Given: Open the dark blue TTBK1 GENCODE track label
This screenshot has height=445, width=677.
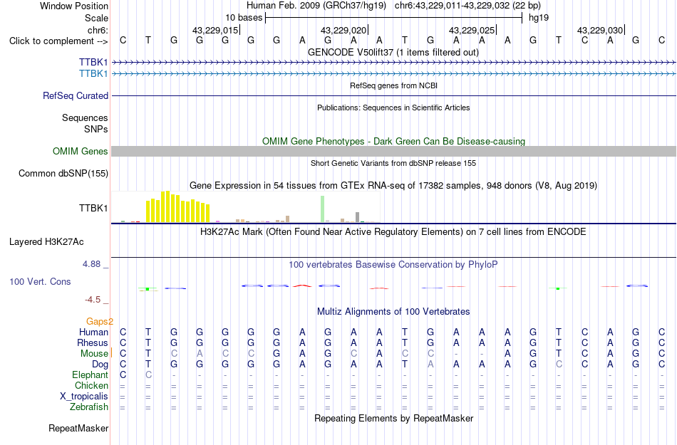Looking at the screenshot, I should pyautogui.click(x=93, y=63).
